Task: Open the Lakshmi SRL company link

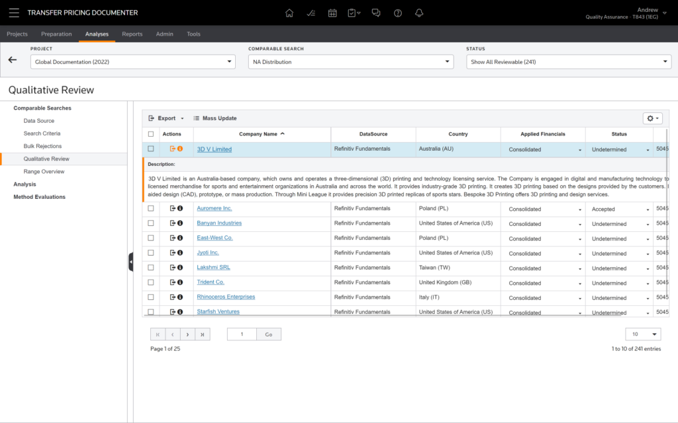Action: click(213, 268)
